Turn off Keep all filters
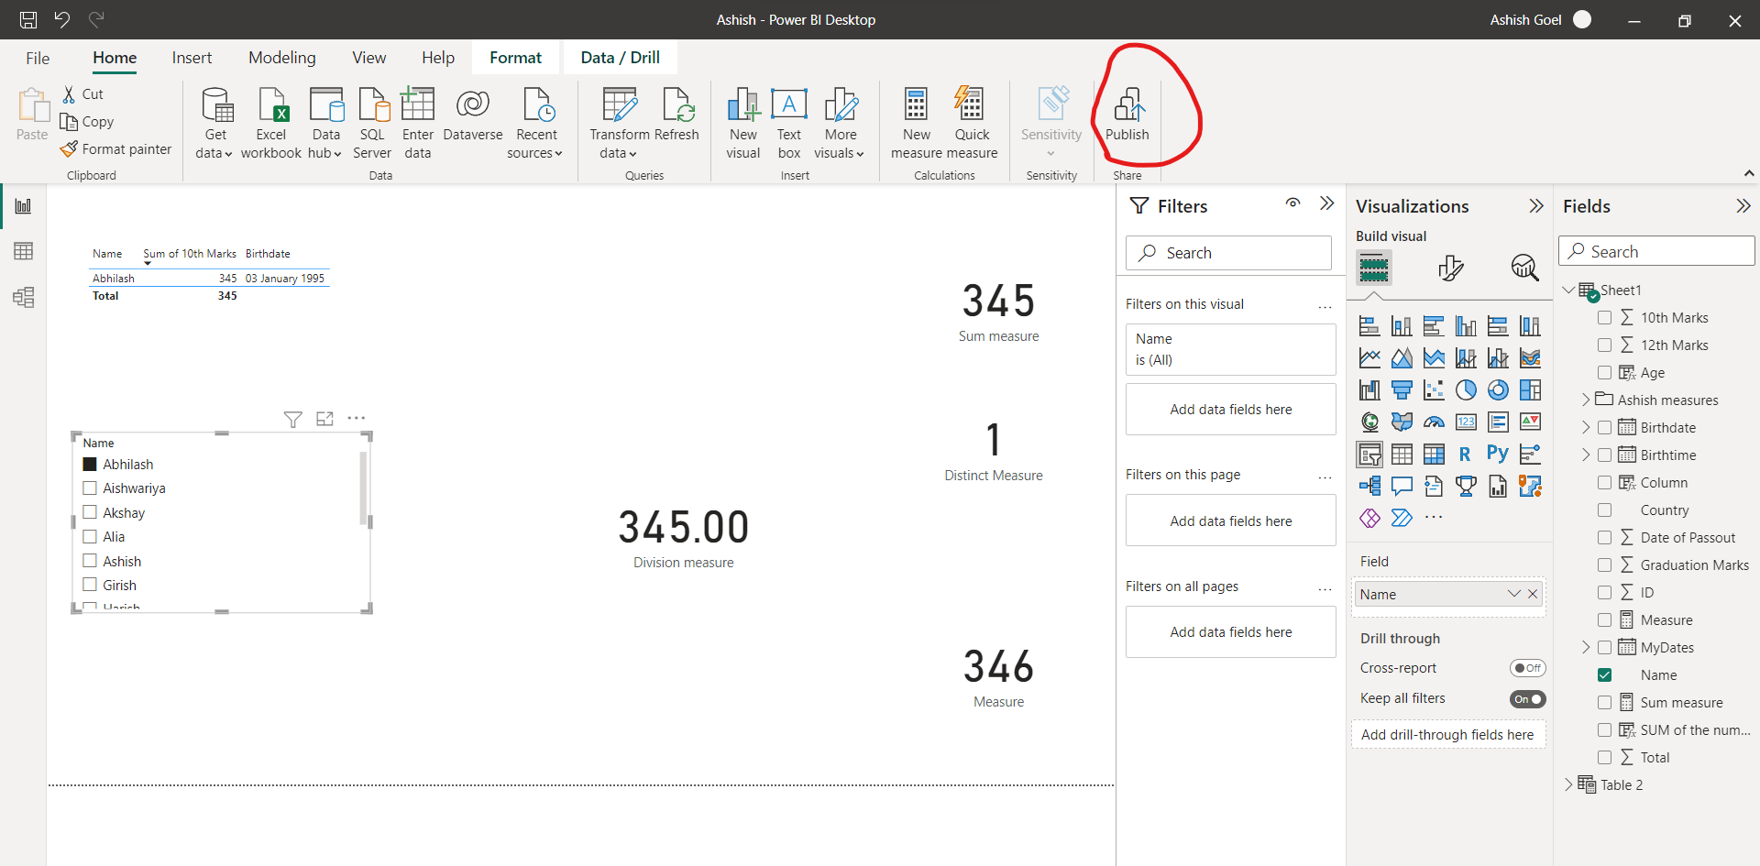Viewport: 1760px width, 866px height. pyautogui.click(x=1526, y=698)
